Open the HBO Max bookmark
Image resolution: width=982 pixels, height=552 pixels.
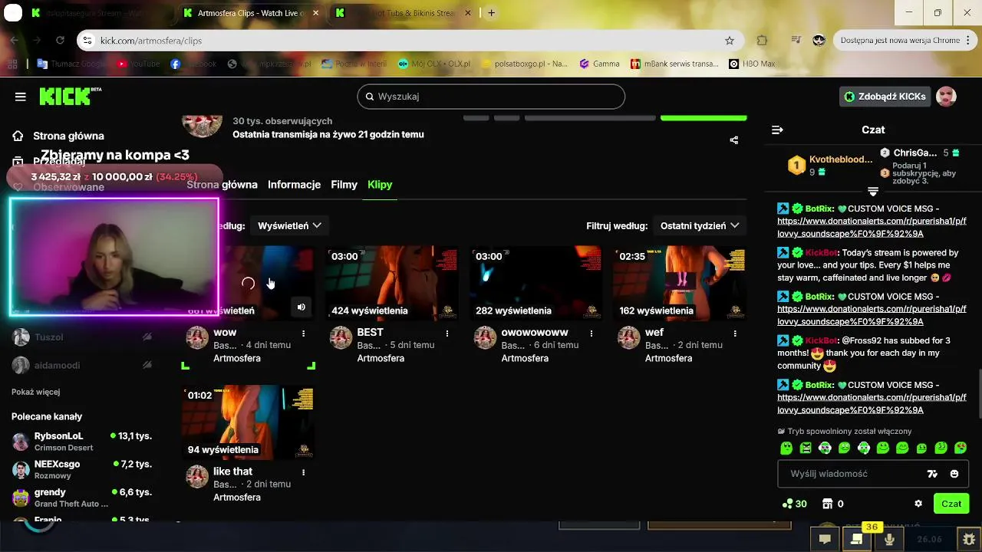[752, 64]
